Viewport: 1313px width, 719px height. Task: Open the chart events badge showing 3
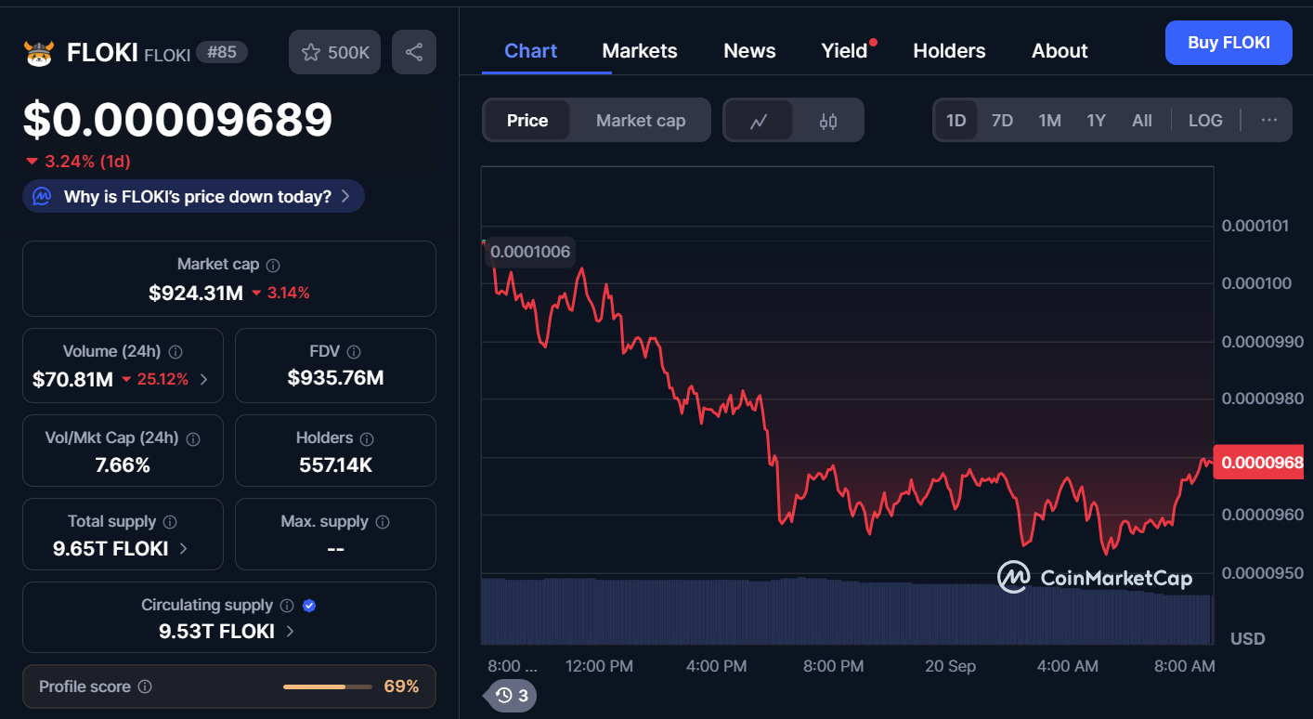pos(511,695)
